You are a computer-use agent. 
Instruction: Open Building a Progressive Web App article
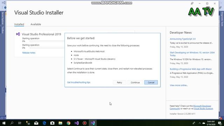(191, 69)
